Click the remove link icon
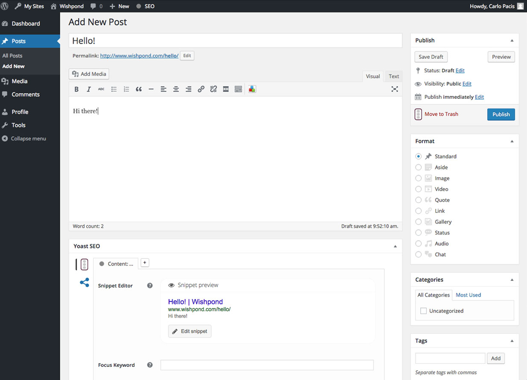The image size is (527, 380). [x=214, y=89]
